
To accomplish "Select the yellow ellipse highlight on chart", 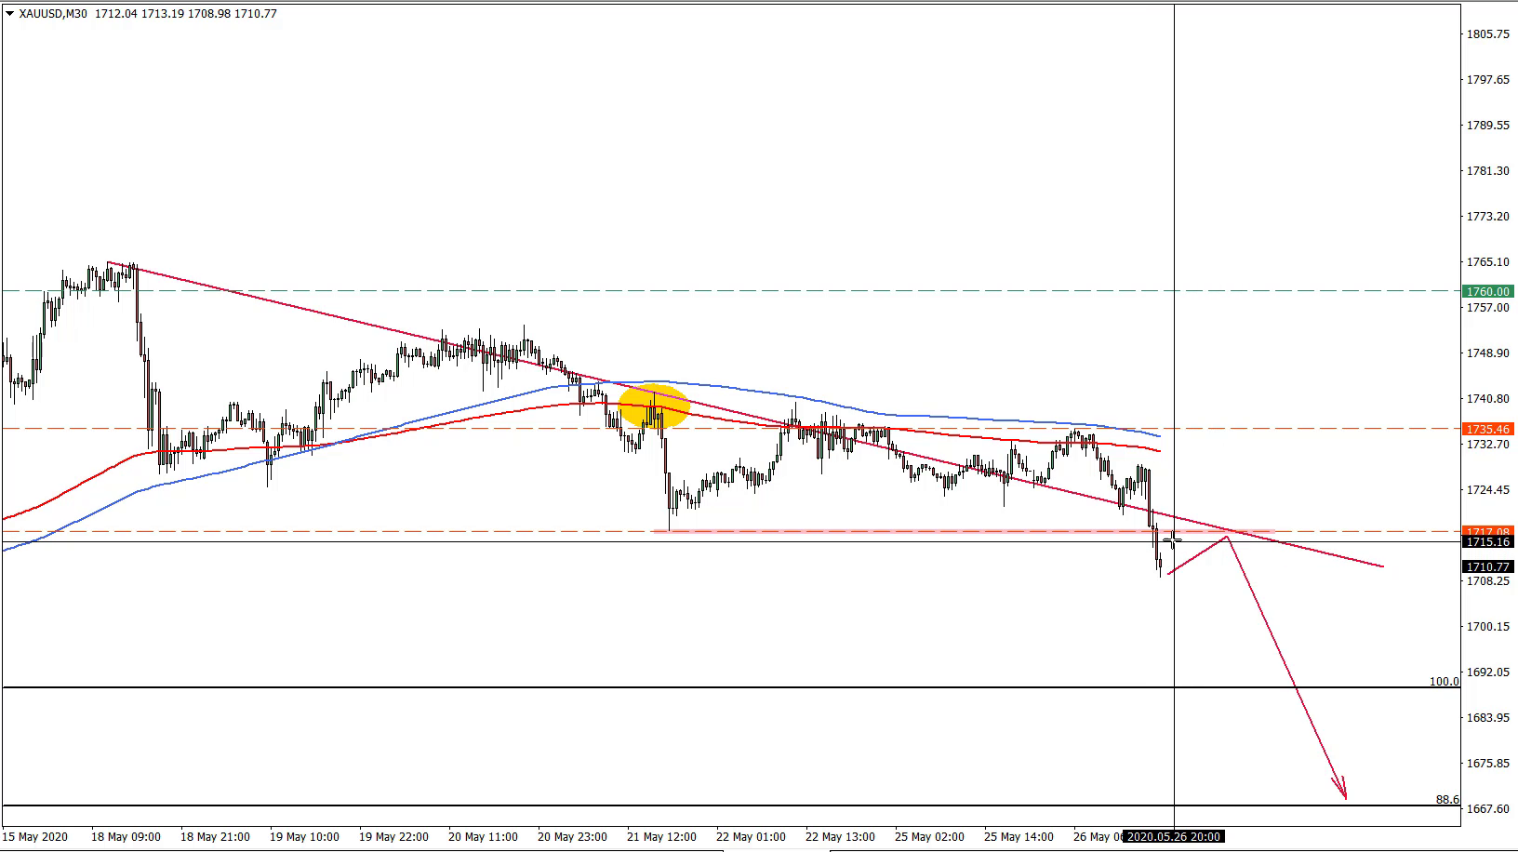I will pos(654,406).
